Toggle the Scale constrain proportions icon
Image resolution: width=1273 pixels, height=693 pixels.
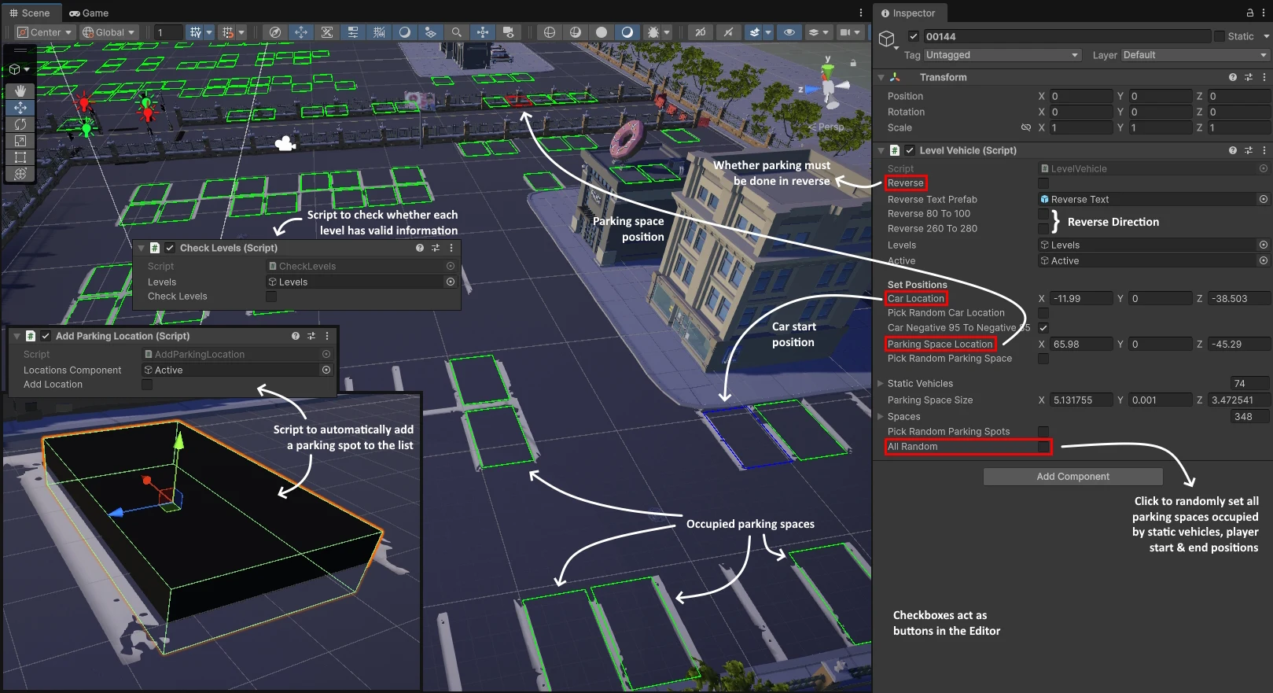[x=1026, y=127]
